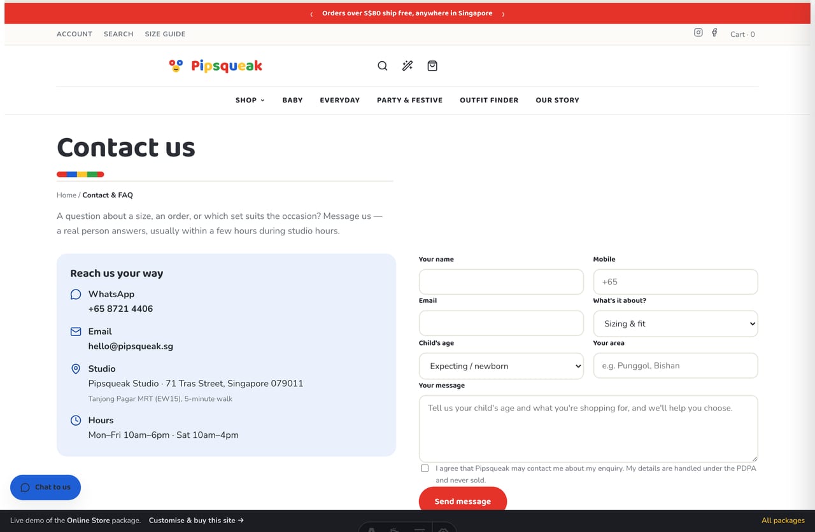The height and width of the screenshot is (532, 815).
Task: Click the magnifier search icon beside the logo
Action: 383,66
